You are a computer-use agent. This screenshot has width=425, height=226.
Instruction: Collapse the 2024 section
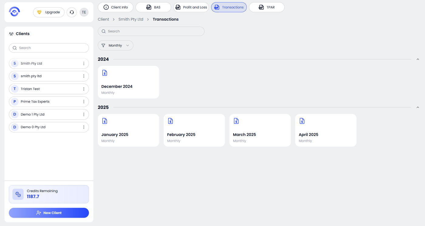pos(418,59)
